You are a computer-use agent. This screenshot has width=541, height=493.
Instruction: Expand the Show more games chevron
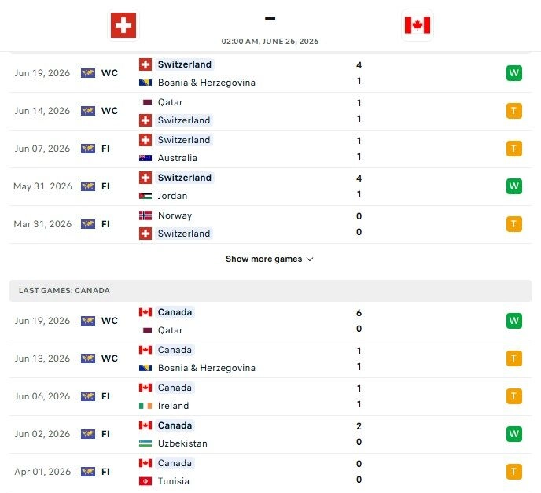(x=310, y=259)
